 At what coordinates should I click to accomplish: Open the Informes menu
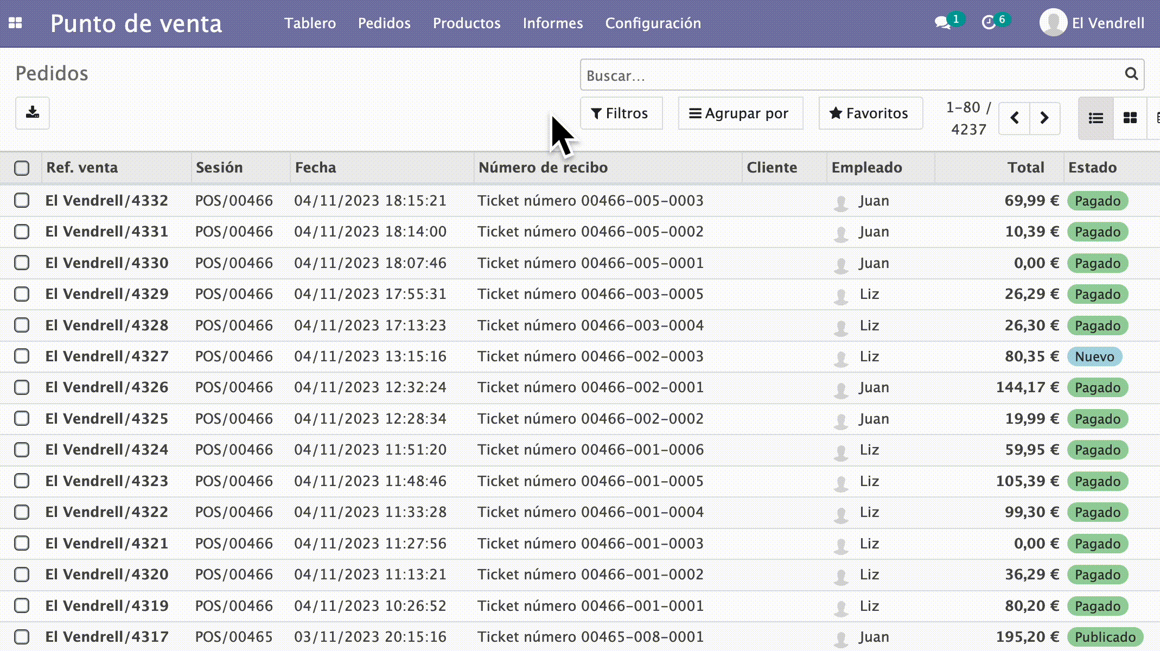coord(552,23)
